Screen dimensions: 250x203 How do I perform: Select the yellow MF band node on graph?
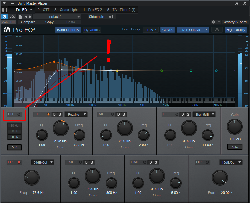point(117,71)
